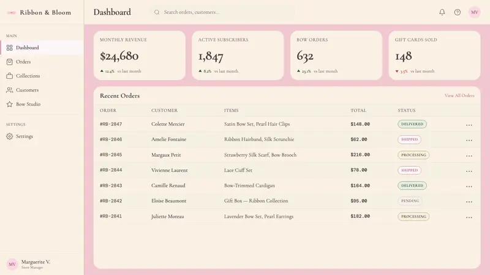This screenshot has height=275, width=490.
Task: Click the Delivered badge for Camille Renaud
Action: (x=412, y=186)
